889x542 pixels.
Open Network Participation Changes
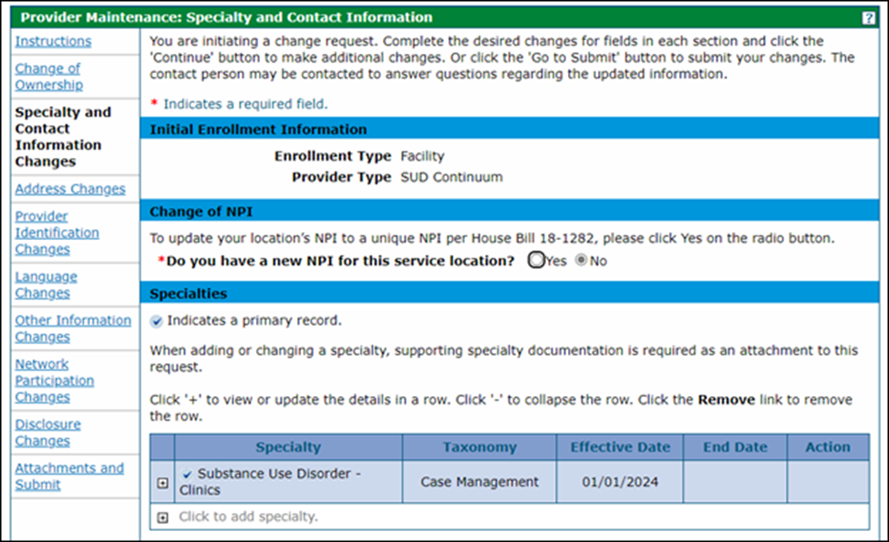pyautogui.click(x=55, y=380)
